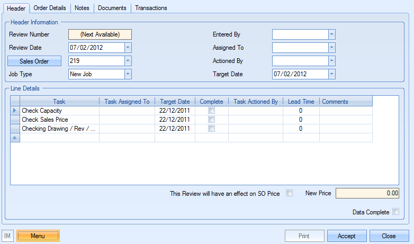Open the Menu button
This screenshot has width=414, height=244.
click(38, 236)
